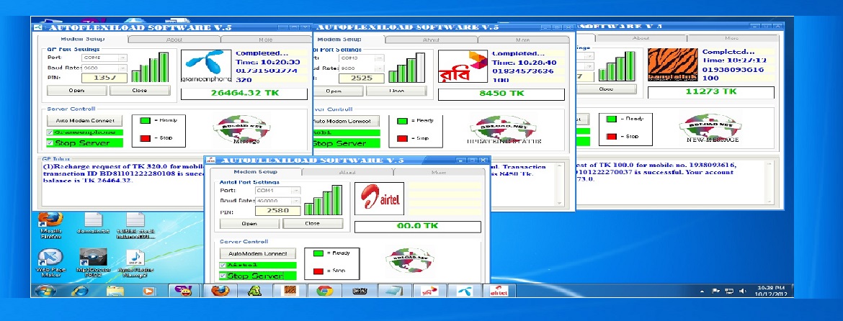The width and height of the screenshot is (843, 321).
Task: Click the signal strength bars in Grameenphone window
Action: (150, 67)
